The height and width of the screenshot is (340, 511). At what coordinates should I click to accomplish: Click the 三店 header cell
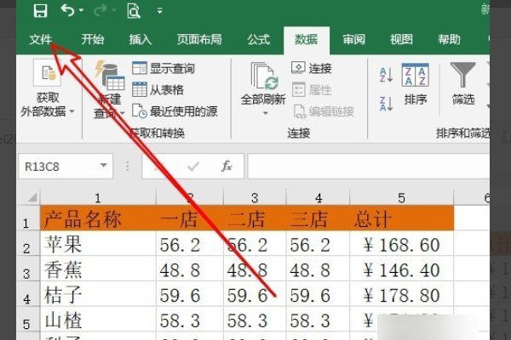pyautogui.click(x=318, y=218)
